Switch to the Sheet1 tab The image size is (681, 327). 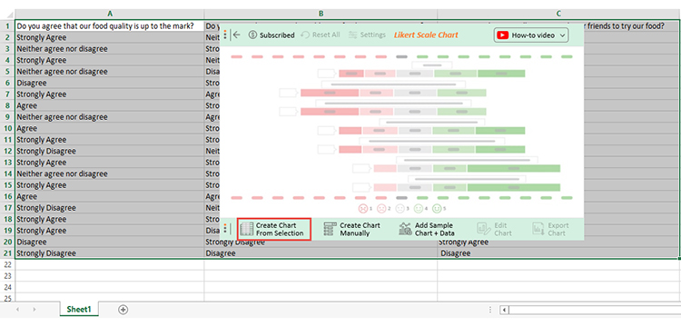(79, 309)
